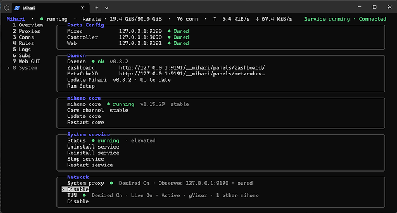Viewport: 397px width, 213px height.
Task: Click the TUN "gVisor" stack label
Action: coord(198,195)
